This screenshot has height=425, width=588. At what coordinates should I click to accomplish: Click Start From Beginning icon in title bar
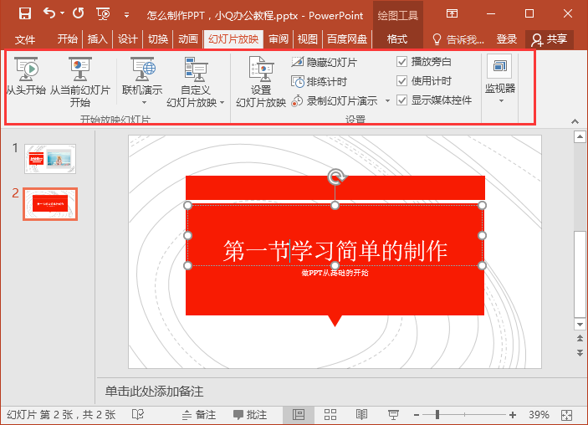pos(104,14)
